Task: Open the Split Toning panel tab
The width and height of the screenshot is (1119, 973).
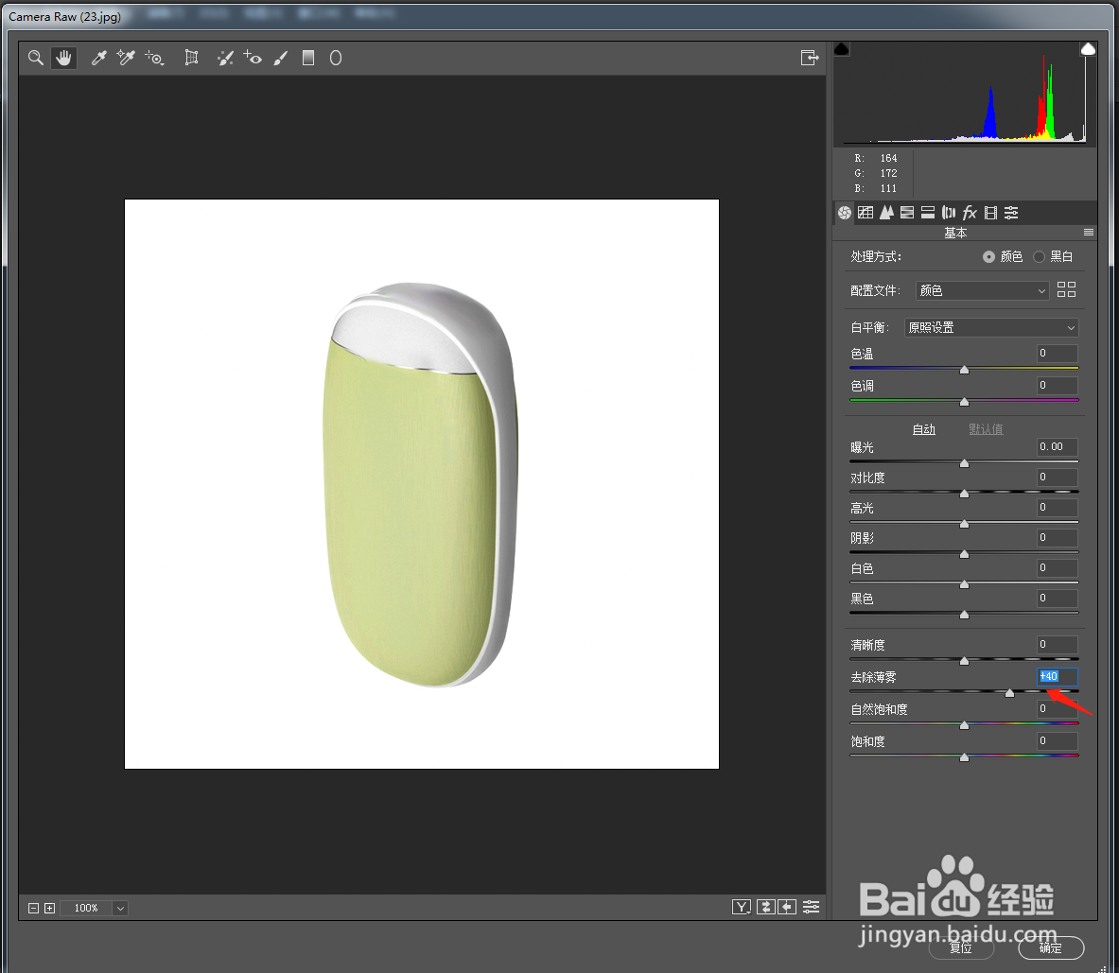Action: tap(928, 213)
